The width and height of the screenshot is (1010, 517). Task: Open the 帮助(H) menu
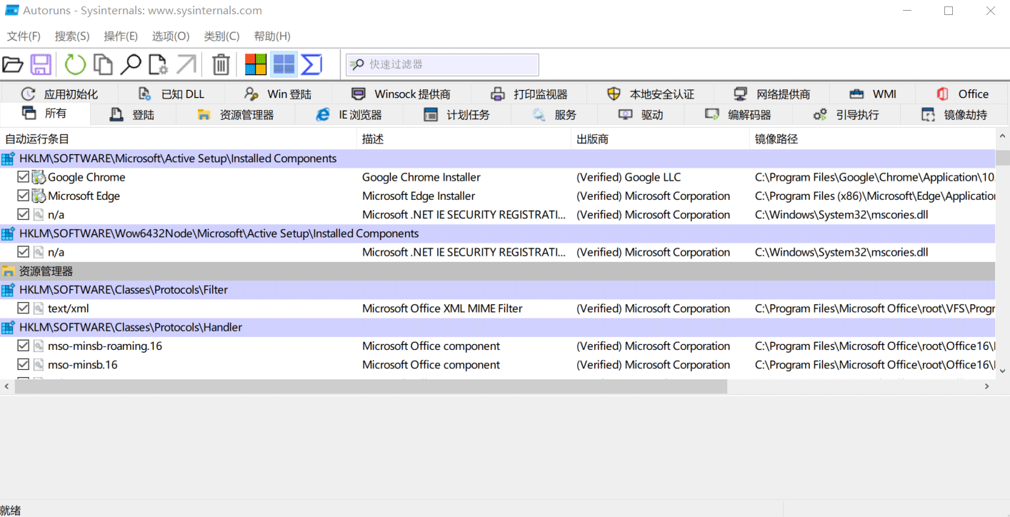pyautogui.click(x=272, y=36)
